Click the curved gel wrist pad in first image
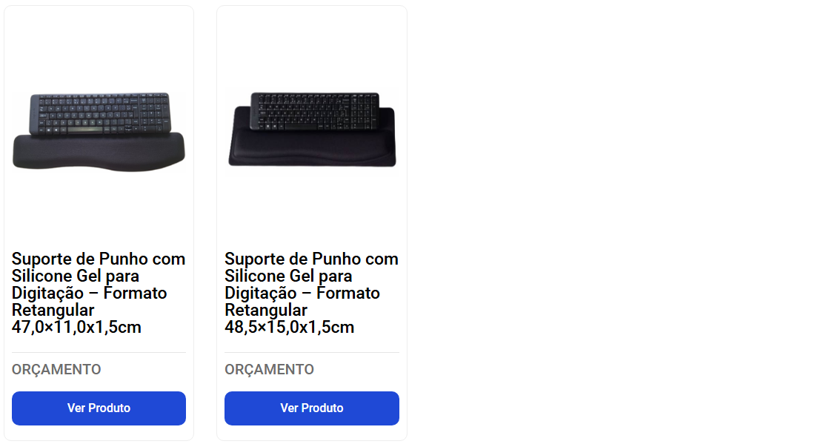Viewport: 838px width, 444px height. point(99,153)
